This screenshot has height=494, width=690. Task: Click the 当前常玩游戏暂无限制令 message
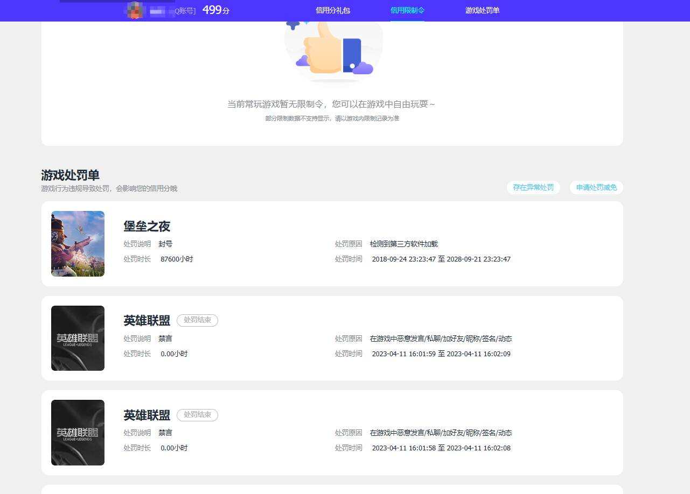point(331,104)
